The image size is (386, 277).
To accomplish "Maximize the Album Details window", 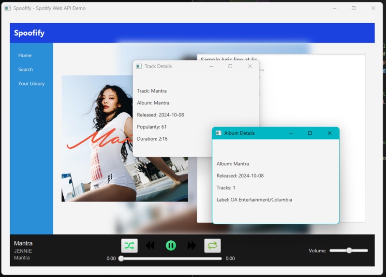I will (310, 133).
